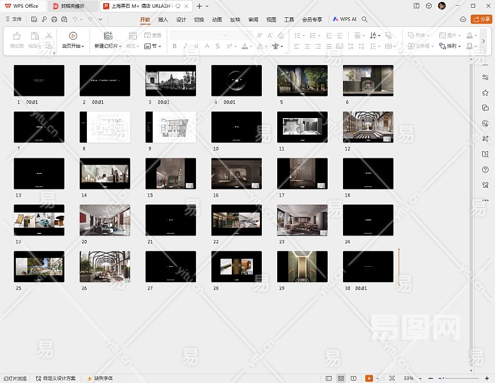Switch to reading view in status bar
The image size is (495, 383).
(353, 379)
